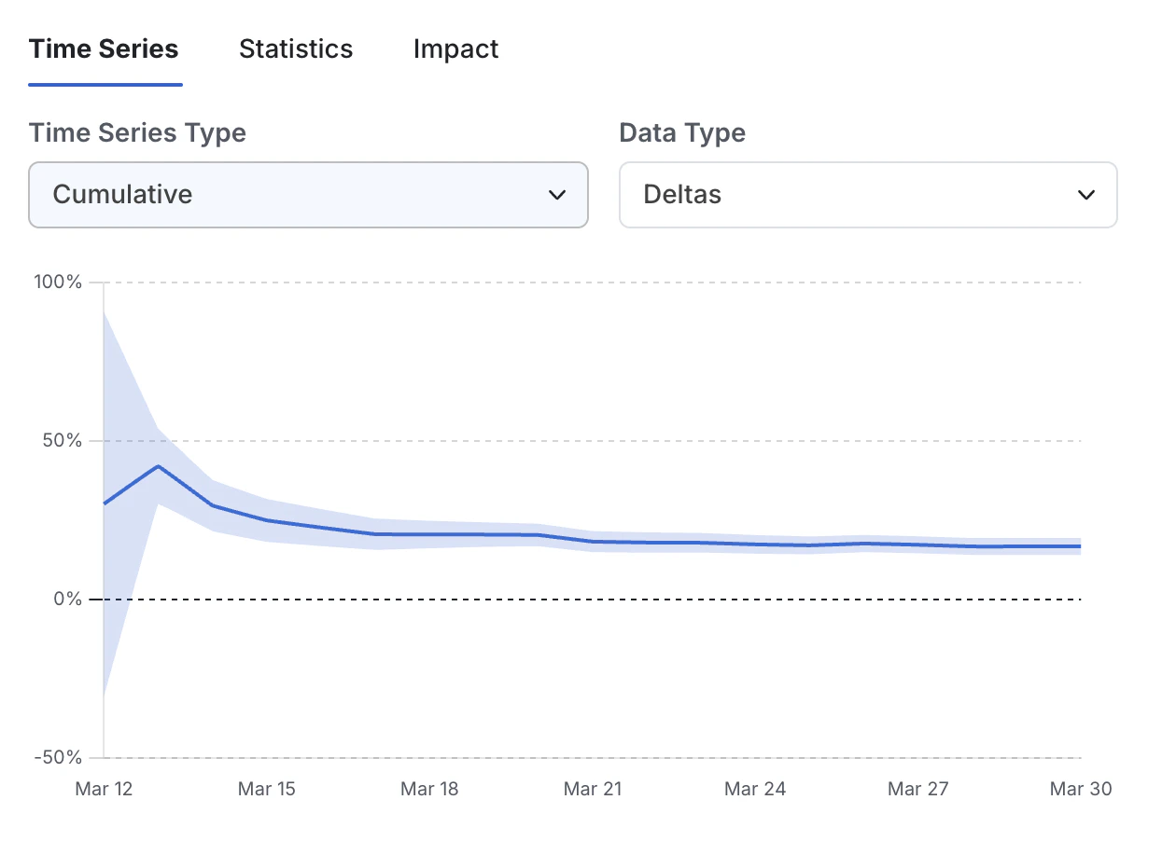Switch to the Statistics tab
The height and width of the screenshot is (841, 1176).
pos(296,48)
